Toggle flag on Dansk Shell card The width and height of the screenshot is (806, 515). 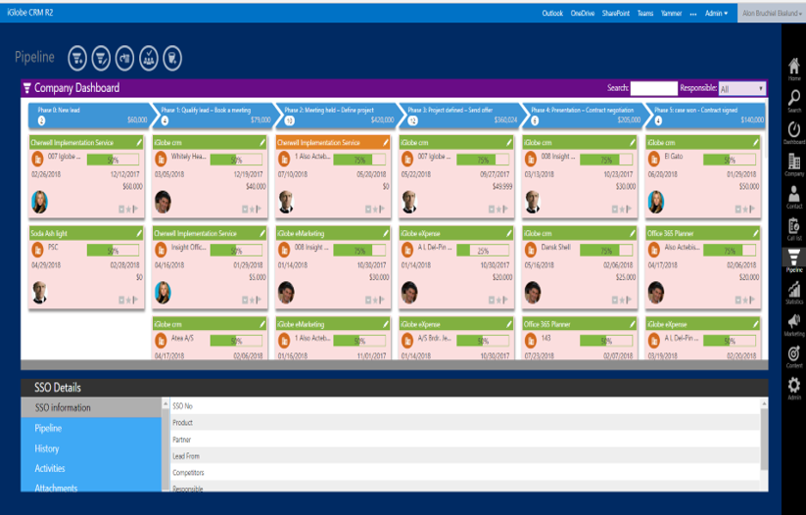(x=629, y=301)
